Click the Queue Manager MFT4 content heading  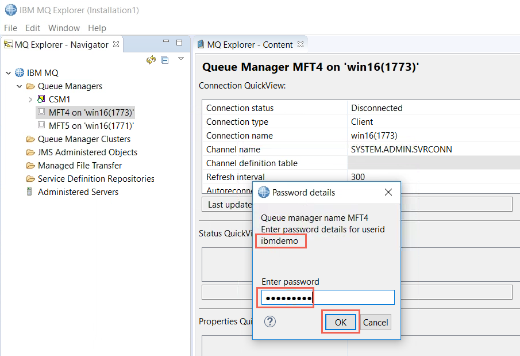(x=310, y=67)
